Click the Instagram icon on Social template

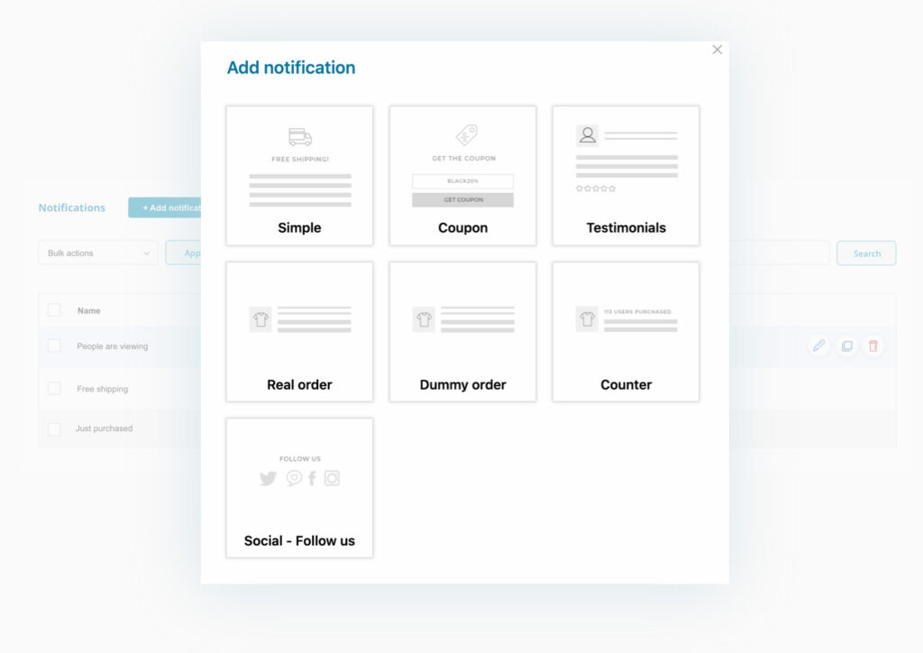coord(332,479)
